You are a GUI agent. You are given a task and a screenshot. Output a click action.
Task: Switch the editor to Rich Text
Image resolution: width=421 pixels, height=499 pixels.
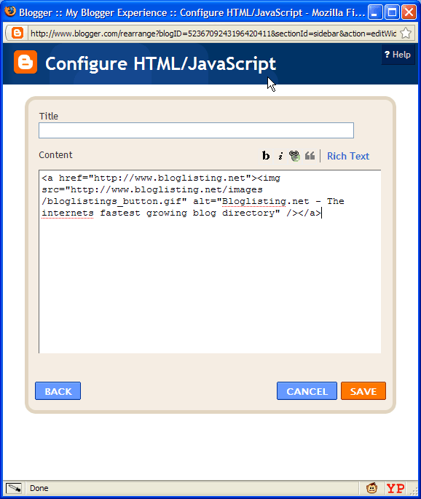pyautogui.click(x=348, y=156)
